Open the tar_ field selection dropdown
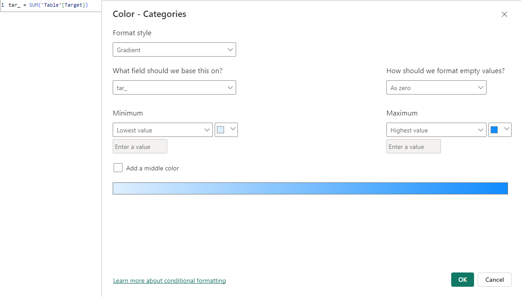Viewport: 521px width, 297px height. (174, 87)
